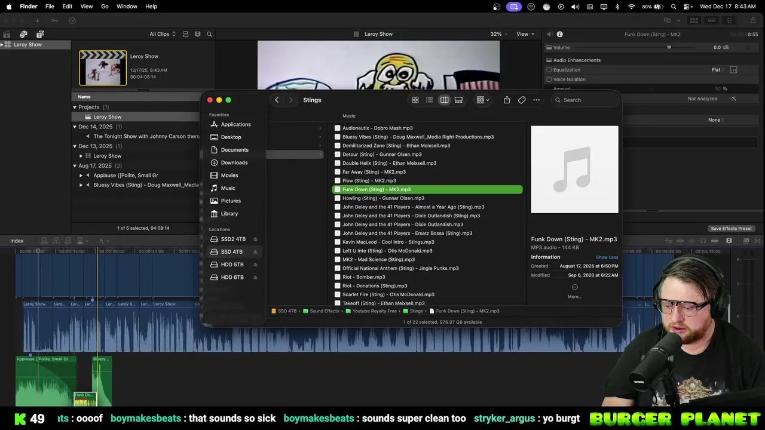Enable the Equalization checkbox
The width and height of the screenshot is (765, 430).
coord(549,70)
